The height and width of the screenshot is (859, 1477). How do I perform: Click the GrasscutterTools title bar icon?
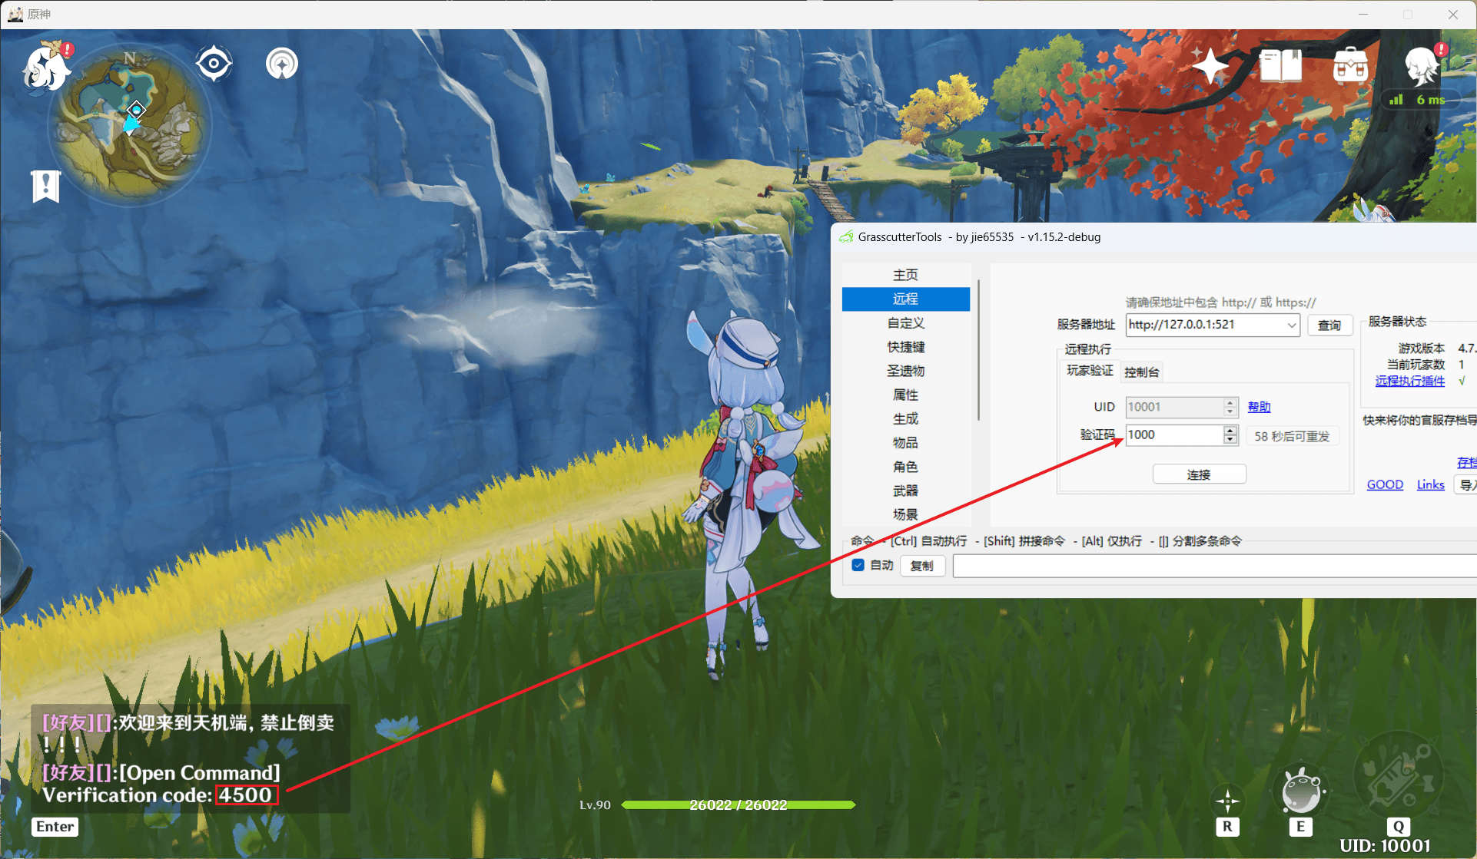[846, 237]
